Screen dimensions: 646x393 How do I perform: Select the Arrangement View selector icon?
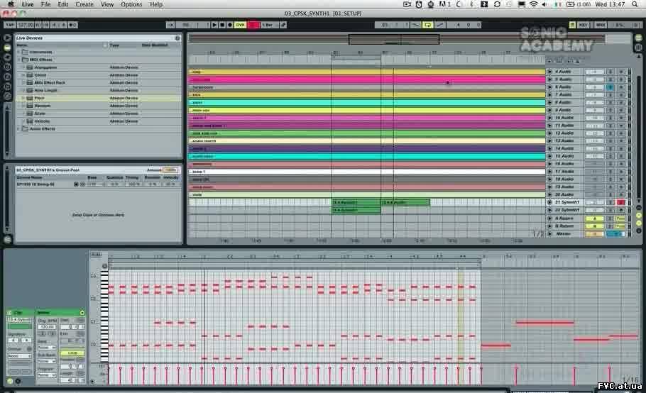click(x=638, y=38)
